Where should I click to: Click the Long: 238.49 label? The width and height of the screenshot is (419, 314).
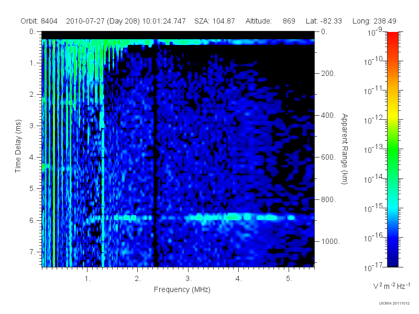click(x=374, y=21)
